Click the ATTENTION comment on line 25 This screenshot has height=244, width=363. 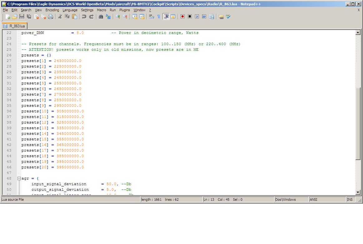click(x=110, y=50)
